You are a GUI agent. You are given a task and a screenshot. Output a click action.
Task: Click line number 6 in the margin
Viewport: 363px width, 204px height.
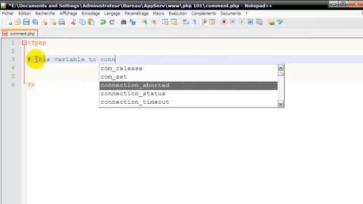pos(13,85)
